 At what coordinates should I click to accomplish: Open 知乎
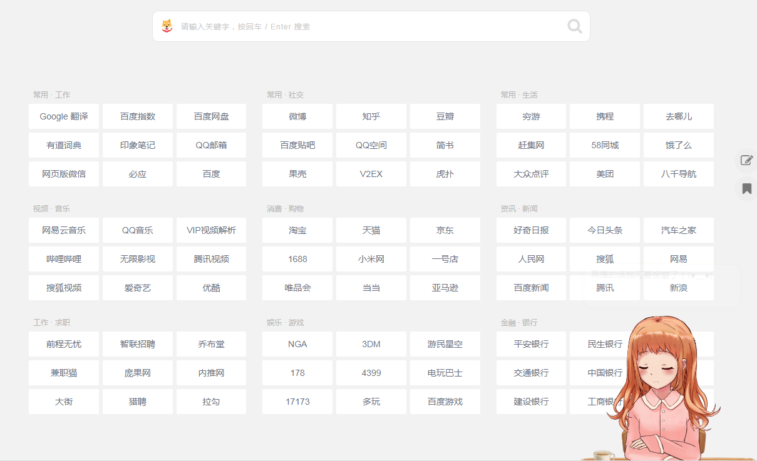click(x=371, y=116)
